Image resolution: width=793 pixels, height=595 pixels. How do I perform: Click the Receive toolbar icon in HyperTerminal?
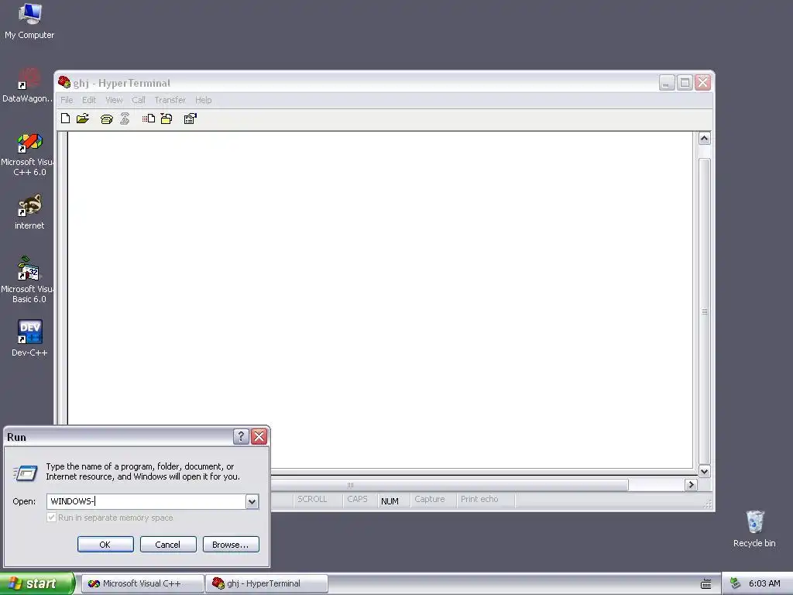[x=166, y=119]
